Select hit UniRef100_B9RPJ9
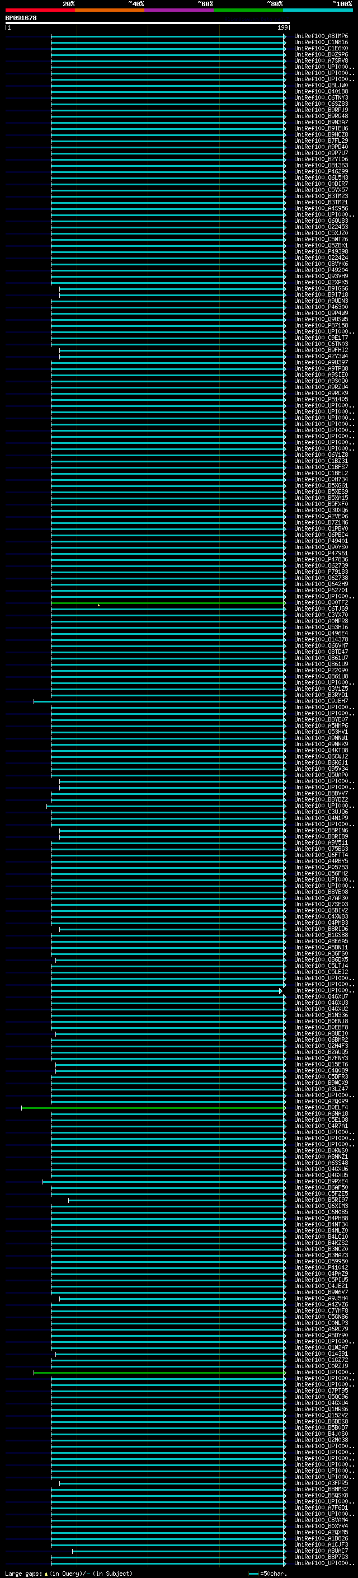 point(321,110)
